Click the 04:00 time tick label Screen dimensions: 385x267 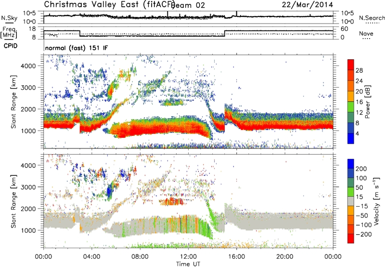(91, 257)
